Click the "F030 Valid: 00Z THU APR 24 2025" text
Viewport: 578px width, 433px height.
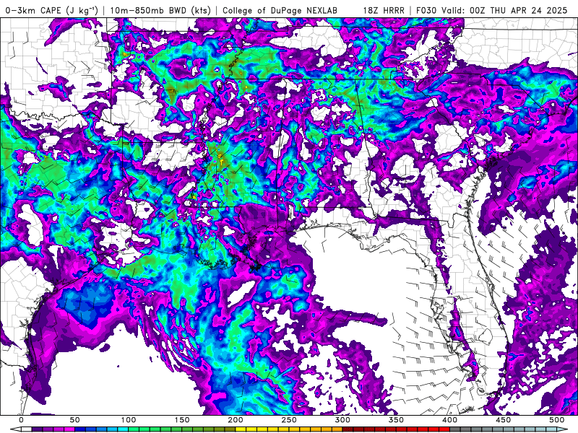tap(492, 10)
